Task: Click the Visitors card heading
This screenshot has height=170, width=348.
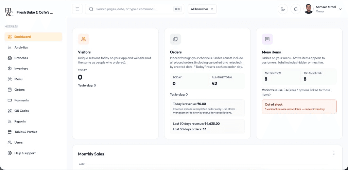Action: click(x=84, y=52)
